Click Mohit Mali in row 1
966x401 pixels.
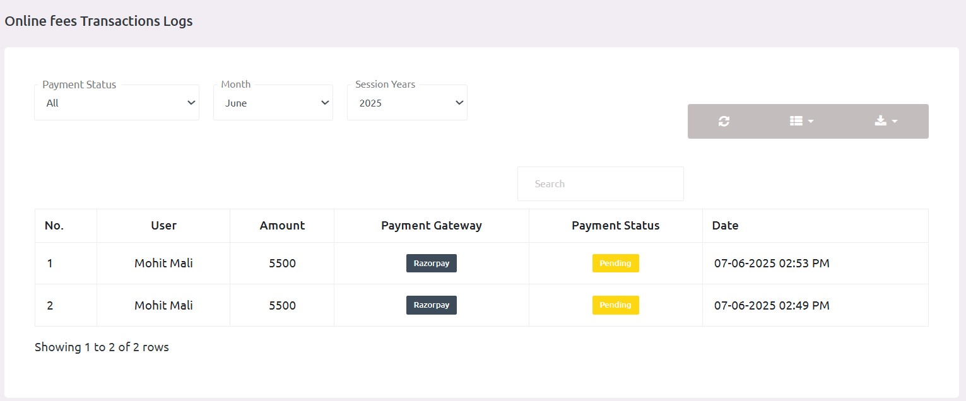point(163,264)
